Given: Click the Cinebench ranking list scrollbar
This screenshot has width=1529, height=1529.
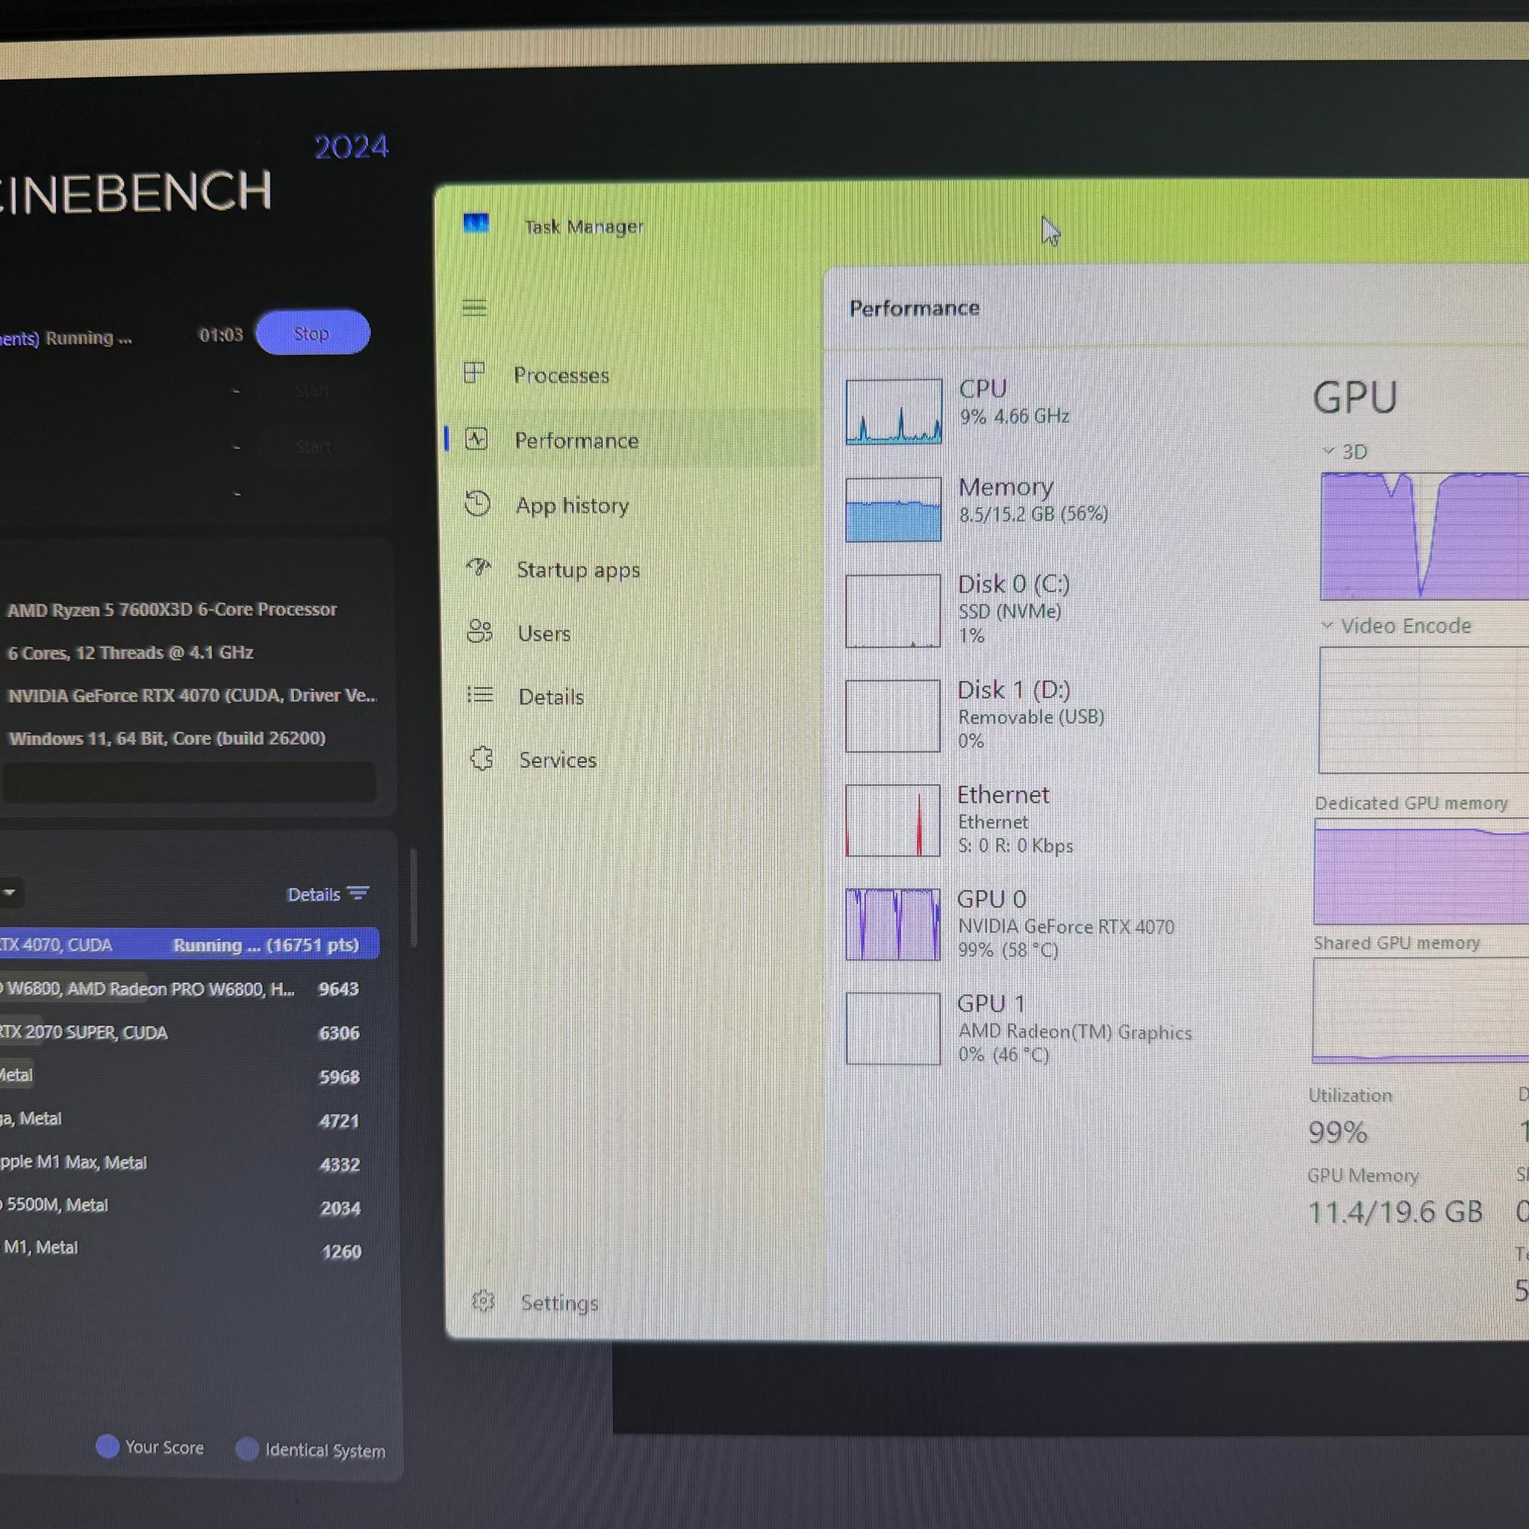Looking at the screenshot, I should tap(413, 897).
